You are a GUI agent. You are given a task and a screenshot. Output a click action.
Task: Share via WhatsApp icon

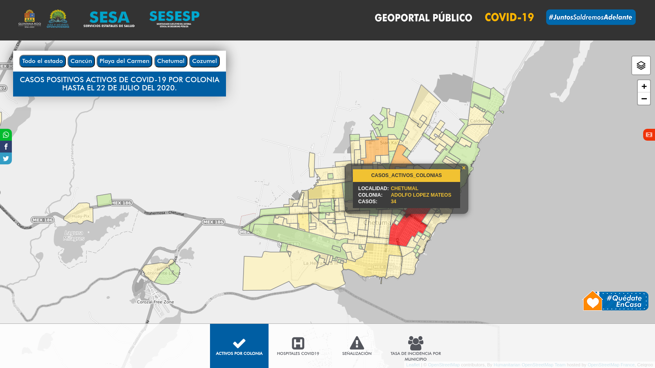click(6, 135)
